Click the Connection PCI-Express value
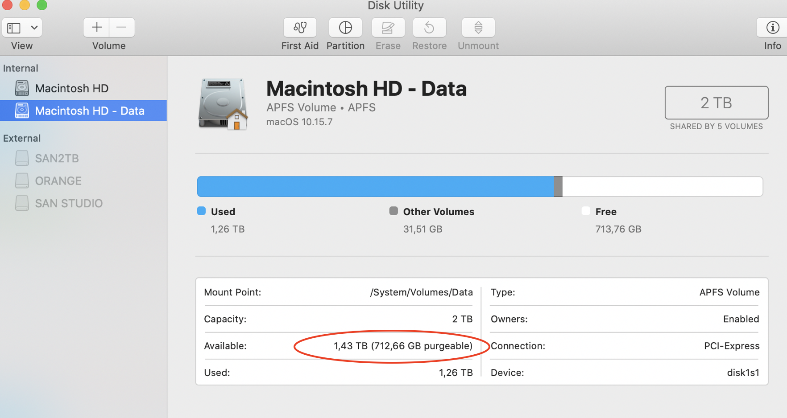Viewport: 787px width, 418px height. pyautogui.click(x=732, y=346)
